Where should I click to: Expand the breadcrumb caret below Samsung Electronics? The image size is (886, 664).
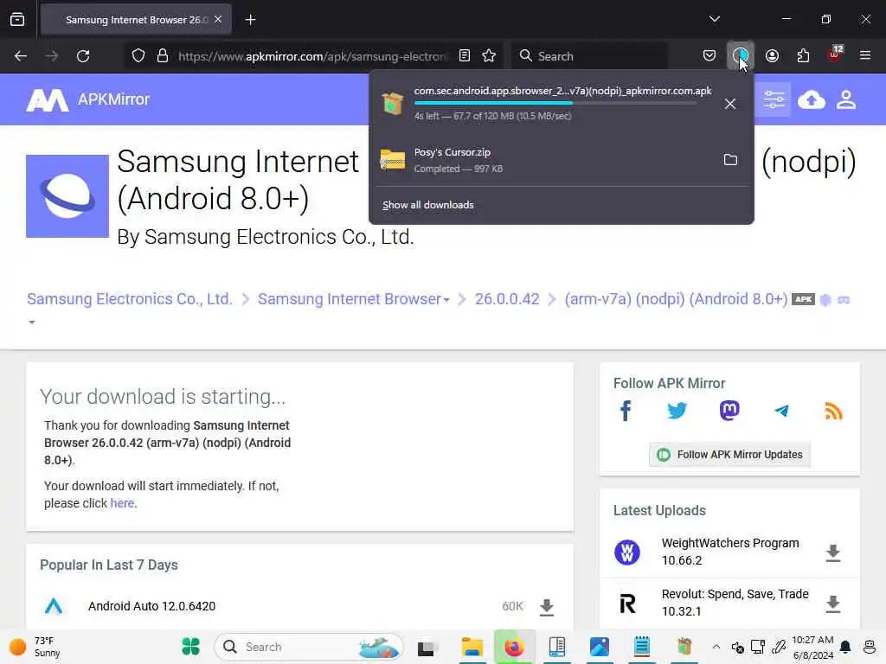click(x=32, y=322)
